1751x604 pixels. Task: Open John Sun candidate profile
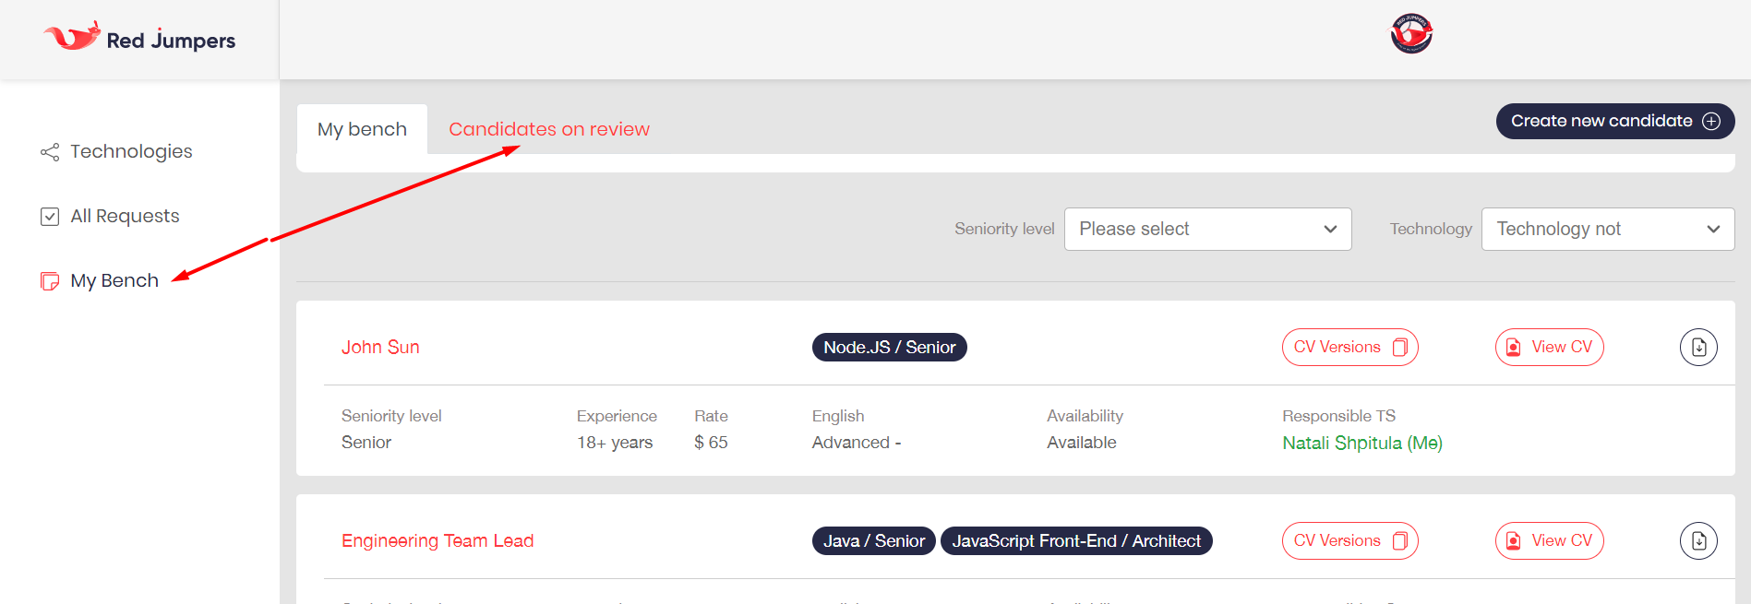point(380,348)
